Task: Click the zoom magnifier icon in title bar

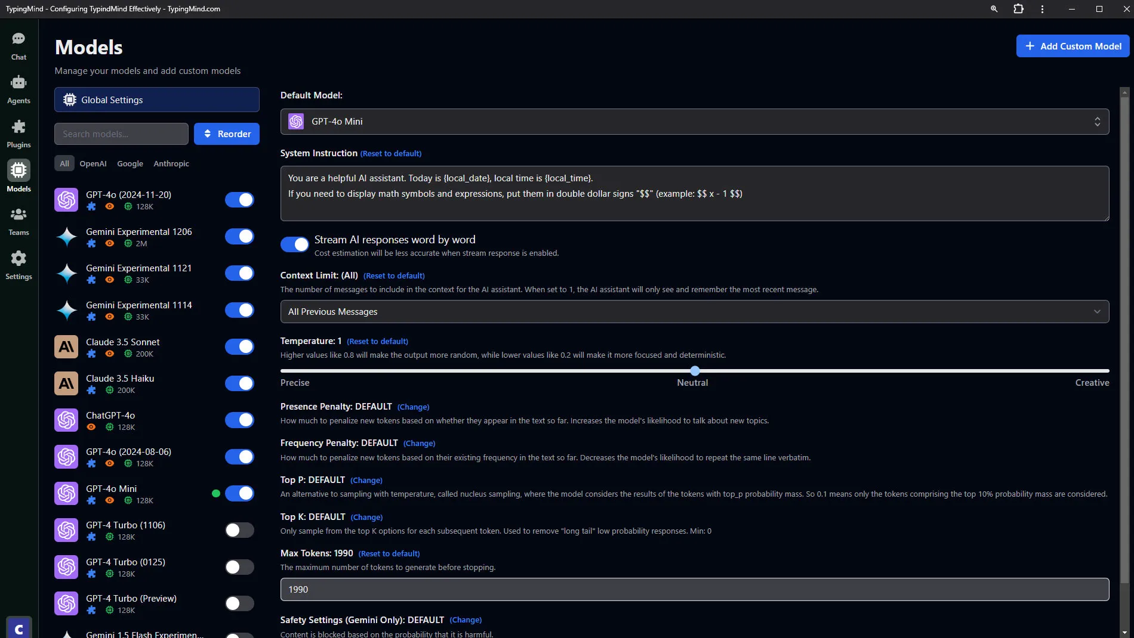Action: tap(994, 9)
